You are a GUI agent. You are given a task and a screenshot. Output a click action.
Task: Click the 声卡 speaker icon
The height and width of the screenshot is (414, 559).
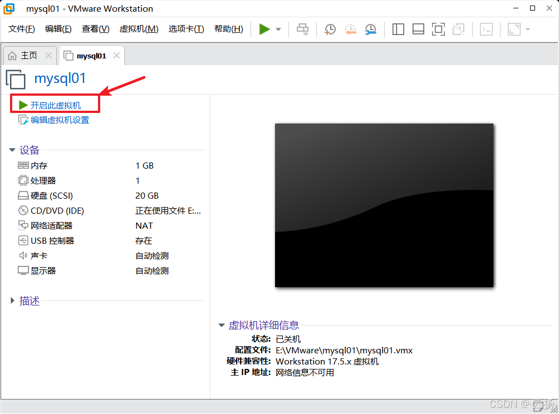[x=23, y=255]
